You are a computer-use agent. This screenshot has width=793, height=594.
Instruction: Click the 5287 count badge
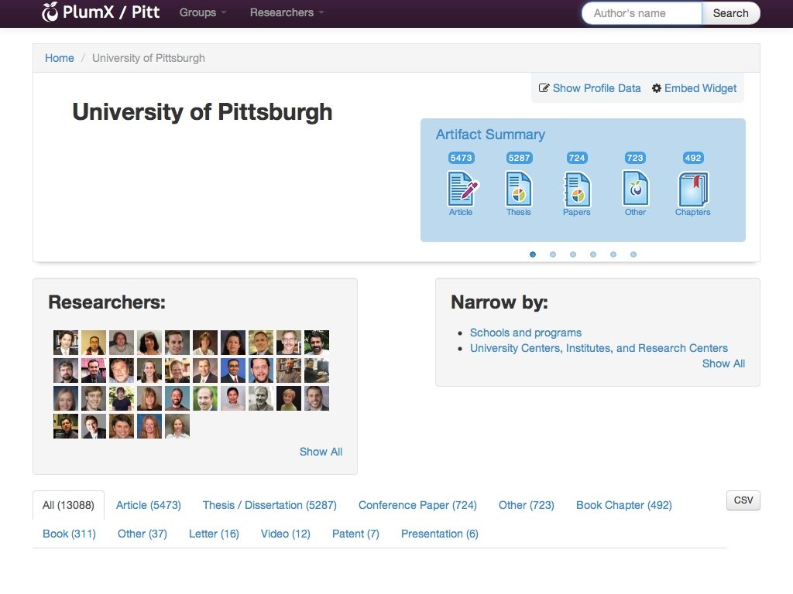519,158
